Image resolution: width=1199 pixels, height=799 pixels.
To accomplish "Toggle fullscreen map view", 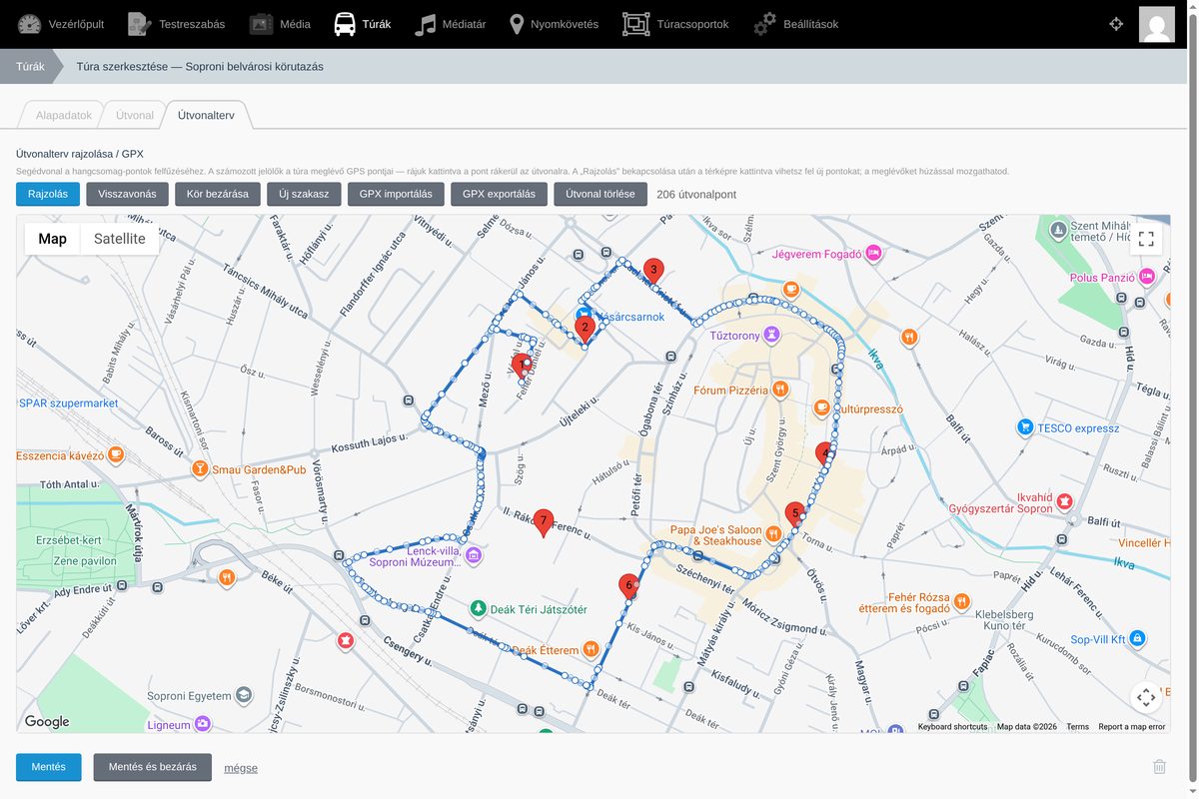I will pyautogui.click(x=1146, y=239).
